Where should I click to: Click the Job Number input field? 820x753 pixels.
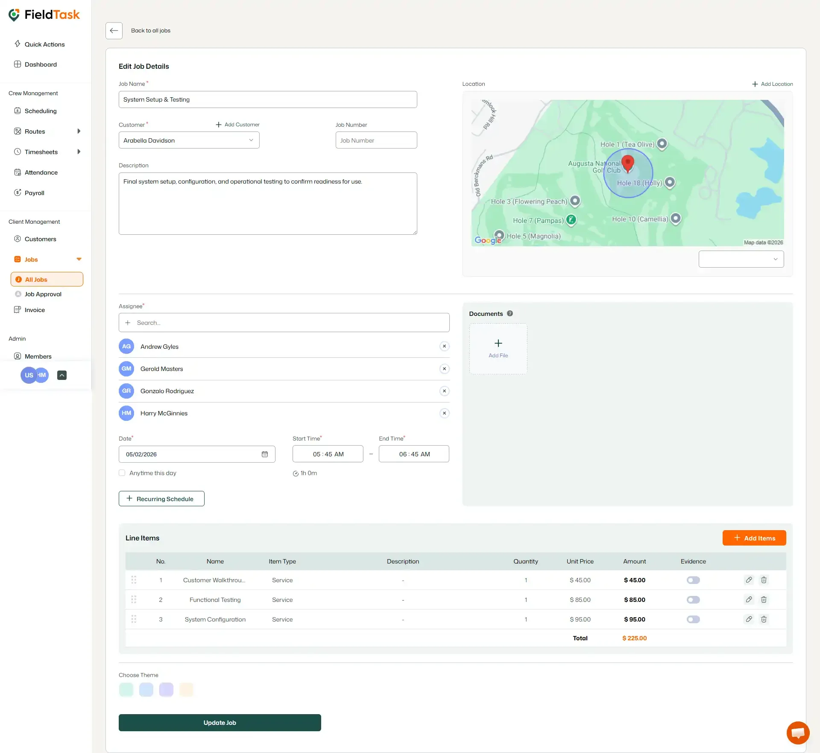[x=376, y=140]
